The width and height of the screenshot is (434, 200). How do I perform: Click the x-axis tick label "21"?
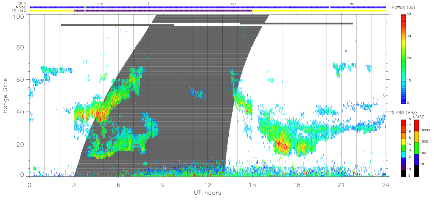341,184
